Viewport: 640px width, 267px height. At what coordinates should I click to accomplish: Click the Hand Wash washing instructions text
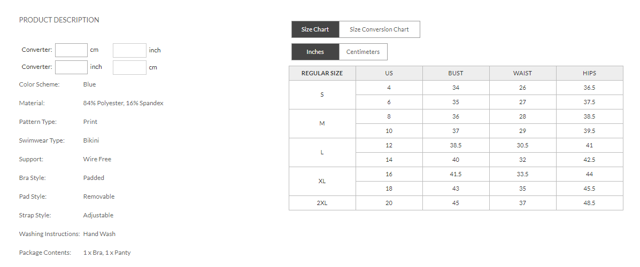tap(99, 234)
